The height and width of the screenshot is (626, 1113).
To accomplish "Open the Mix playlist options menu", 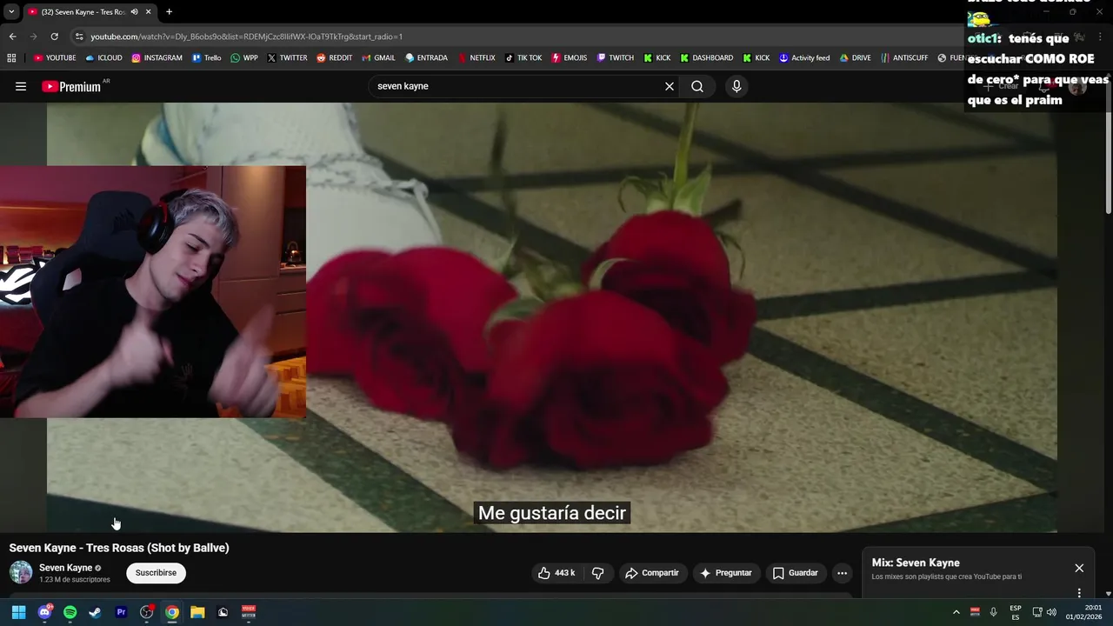I will coord(1079,593).
